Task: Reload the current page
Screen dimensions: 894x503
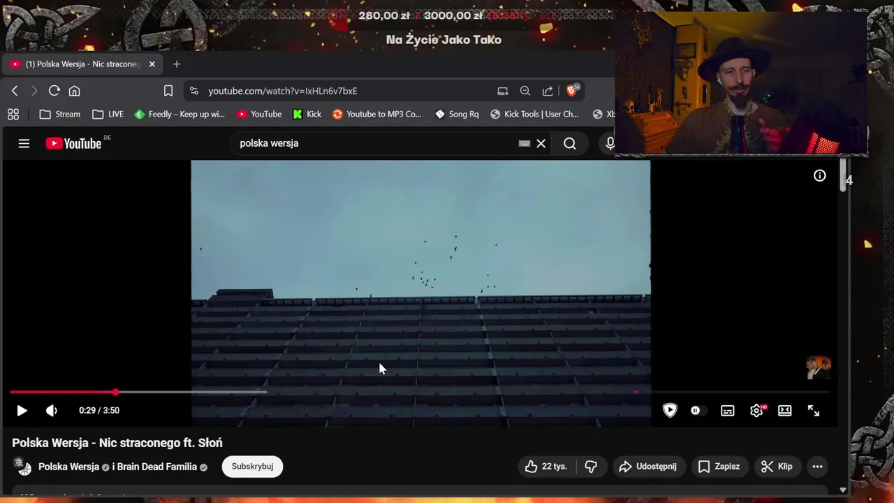Action: coord(54,91)
